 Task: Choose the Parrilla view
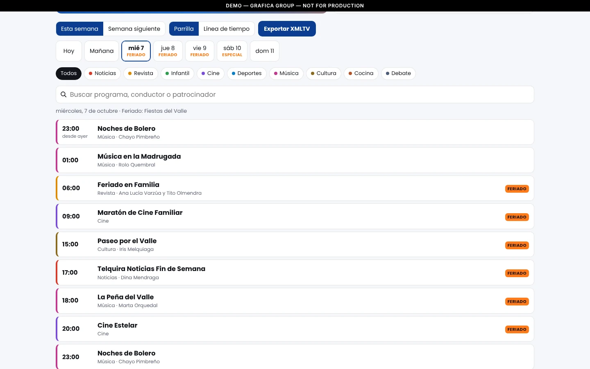[184, 29]
